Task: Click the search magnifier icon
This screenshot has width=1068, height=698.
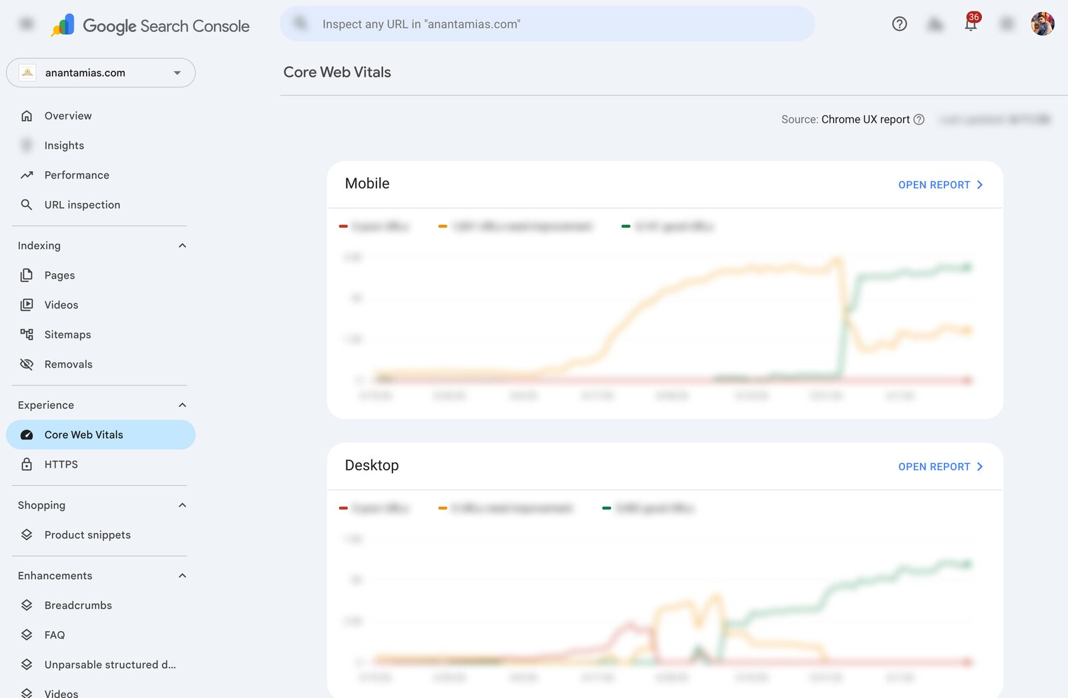Action: coord(301,24)
